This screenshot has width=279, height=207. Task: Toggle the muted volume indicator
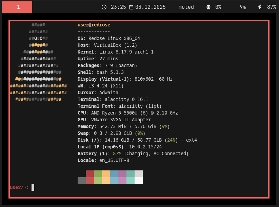tap(186, 7)
